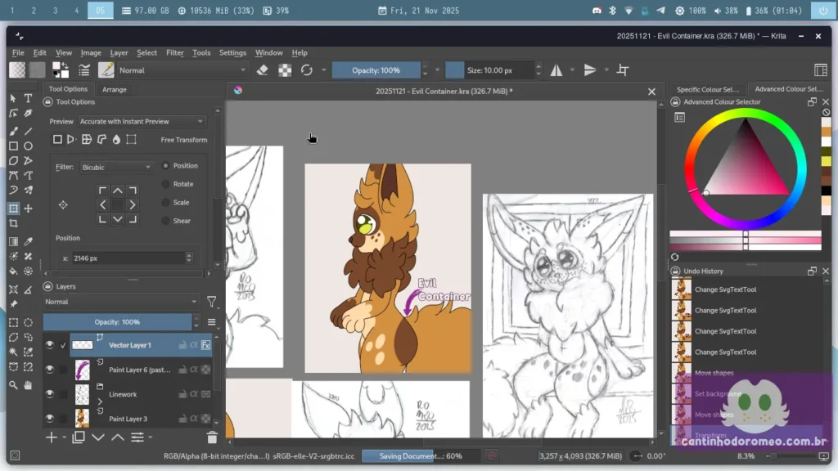The width and height of the screenshot is (838, 471).
Task: Click the horizontal mirror tool icon
Action: [556, 70]
